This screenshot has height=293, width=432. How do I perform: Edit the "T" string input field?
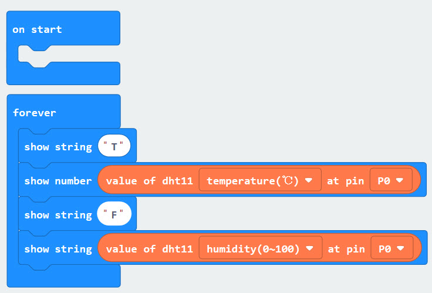pyautogui.click(x=114, y=146)
